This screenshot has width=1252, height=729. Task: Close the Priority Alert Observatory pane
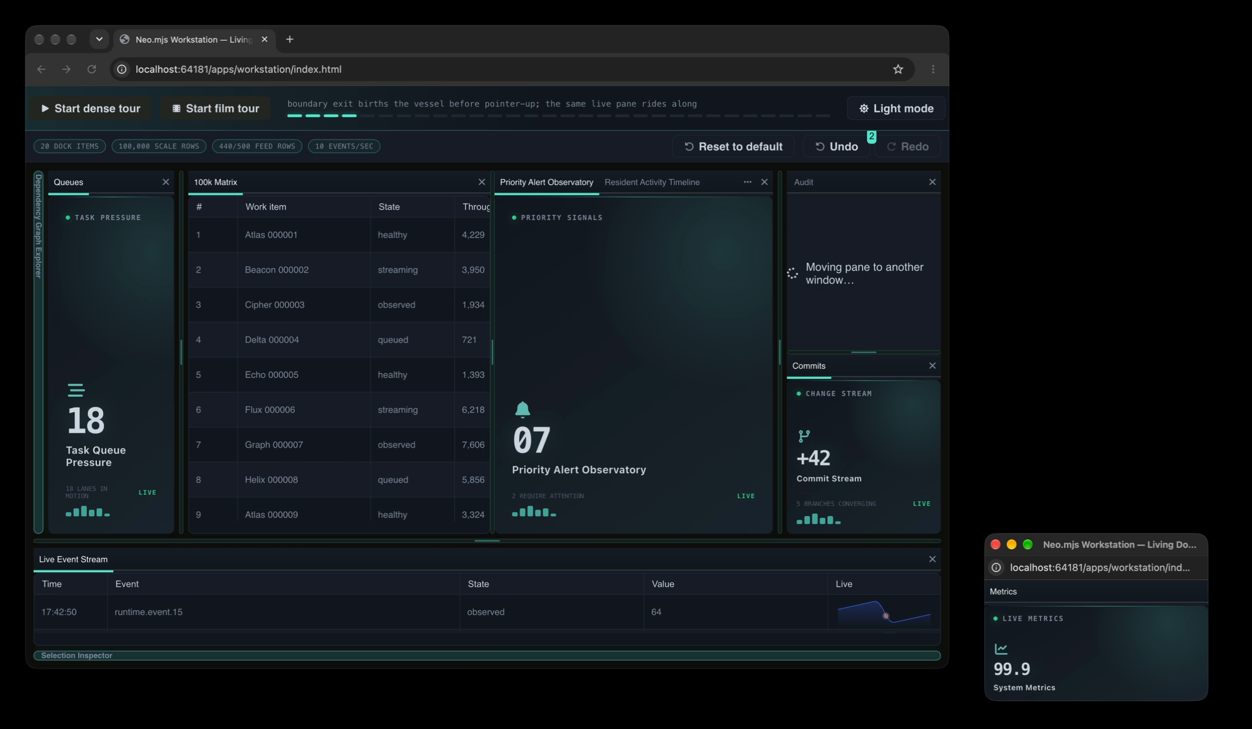click(764, 182)
